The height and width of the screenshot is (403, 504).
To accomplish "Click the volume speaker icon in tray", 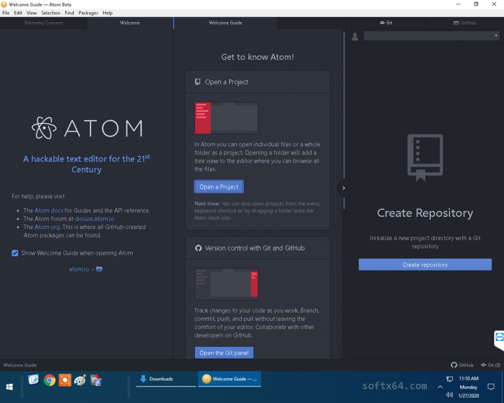I will click(449, 395).
